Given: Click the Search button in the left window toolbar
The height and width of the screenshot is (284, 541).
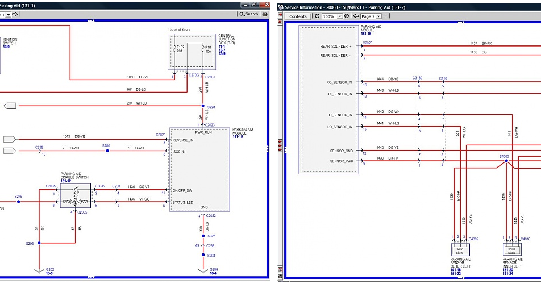Looking at the screenshot, I should pyautogui.click(x=249, y=14).
